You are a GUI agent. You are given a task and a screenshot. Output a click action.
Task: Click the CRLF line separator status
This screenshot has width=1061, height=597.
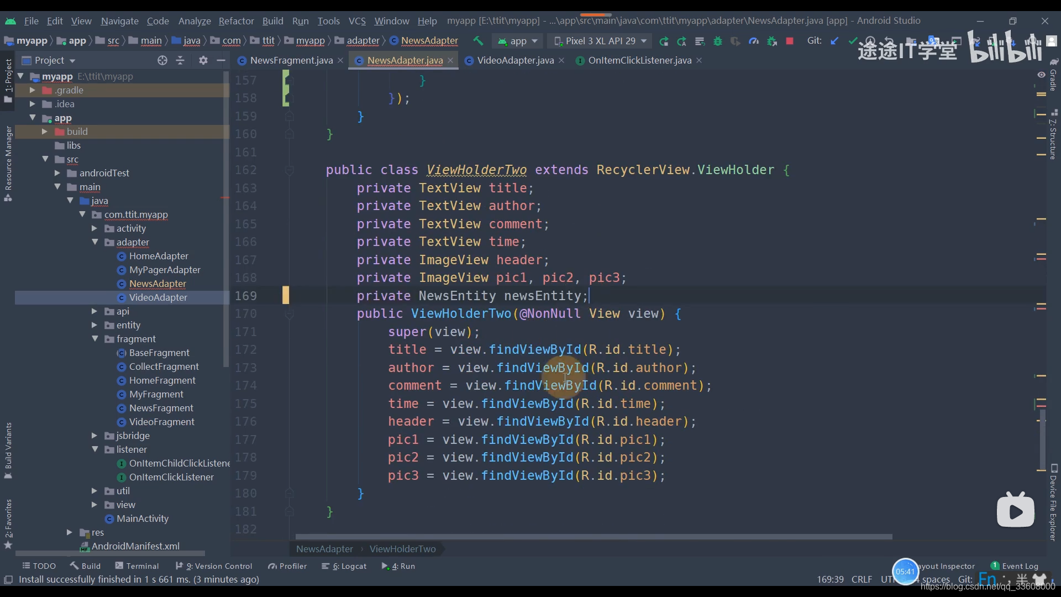tap(862, 579)
